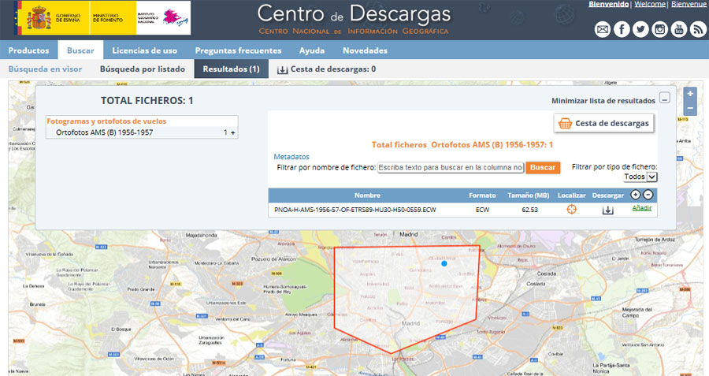Viewport: 709px width, 376px height.
Task: Click the Formato column header
Action: 482,195
